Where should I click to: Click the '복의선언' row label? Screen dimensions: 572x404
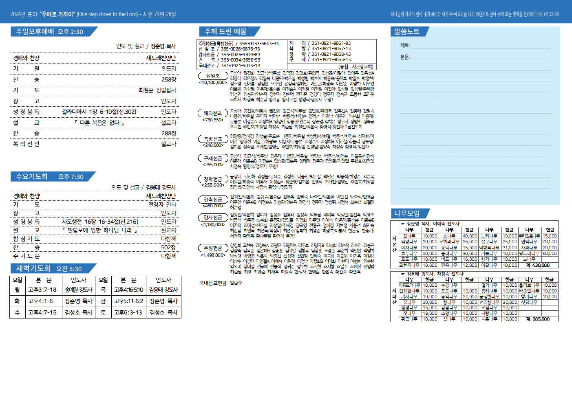coord(26,144)
